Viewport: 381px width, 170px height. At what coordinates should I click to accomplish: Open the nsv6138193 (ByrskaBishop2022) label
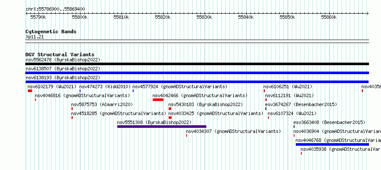tap(63, 78)
